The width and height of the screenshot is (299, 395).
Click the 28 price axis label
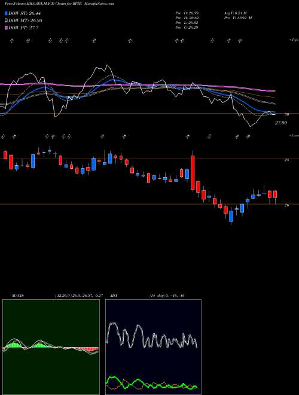coord(286,160)
